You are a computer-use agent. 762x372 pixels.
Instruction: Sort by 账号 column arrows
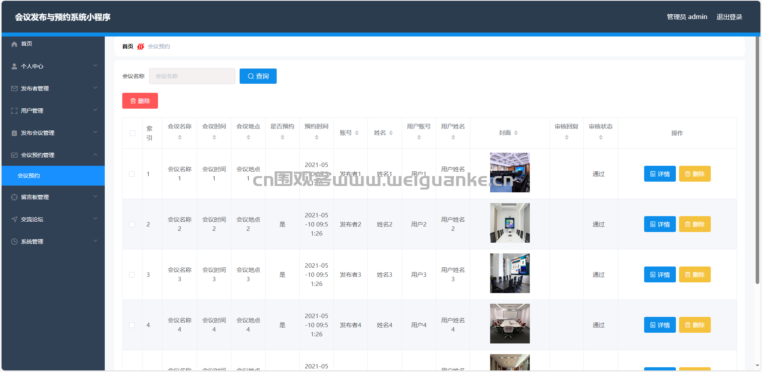point(357,133)
